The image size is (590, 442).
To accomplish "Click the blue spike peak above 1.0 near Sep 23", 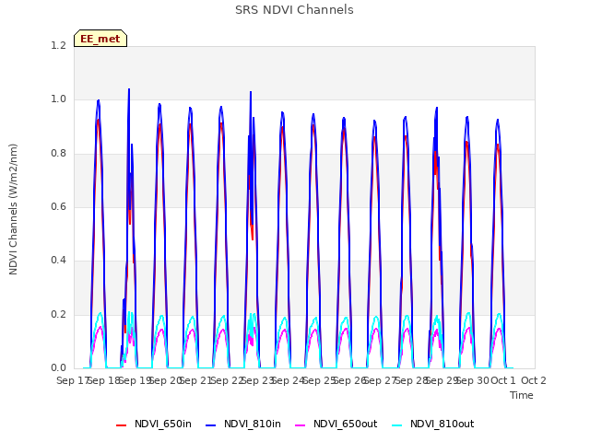I will tap(251, 92).
